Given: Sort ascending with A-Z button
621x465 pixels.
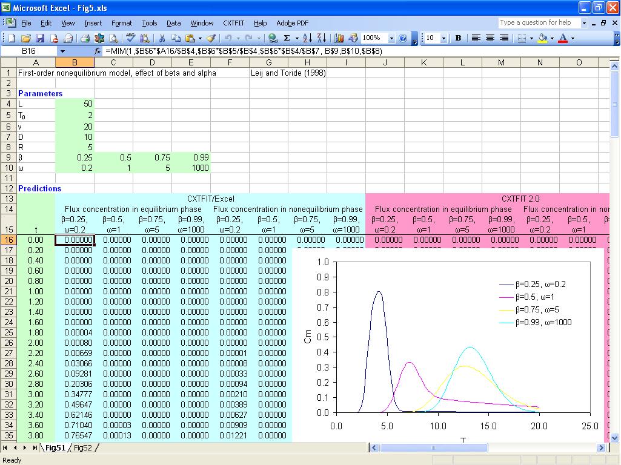Looking at the screenshot, I should tap(307, 38).
